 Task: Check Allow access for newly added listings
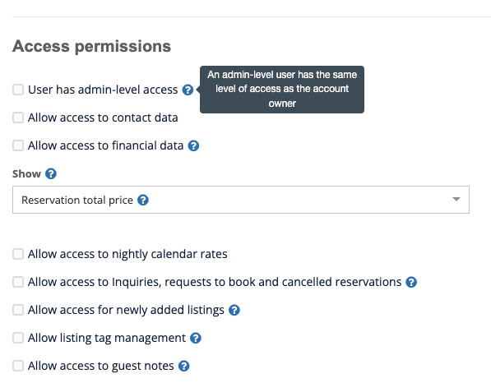tap(18, 310)
